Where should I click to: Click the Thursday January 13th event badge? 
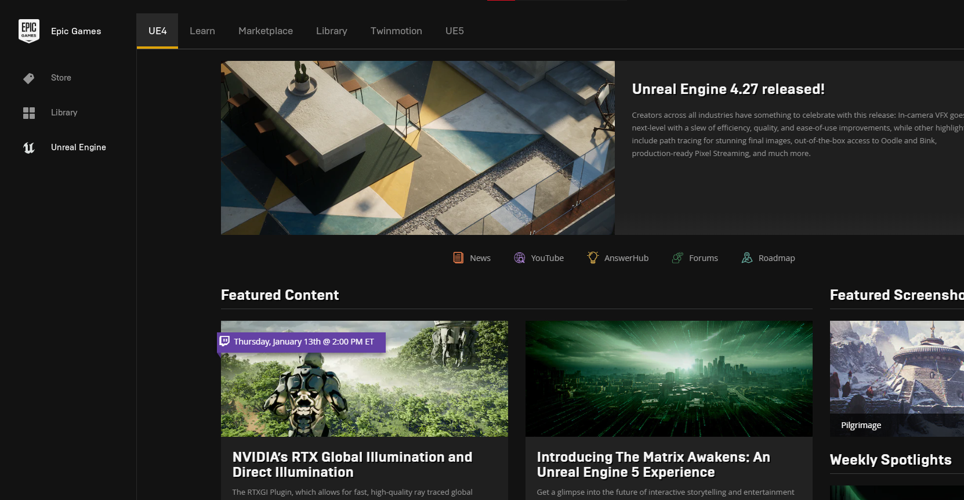tap(302, 342)
